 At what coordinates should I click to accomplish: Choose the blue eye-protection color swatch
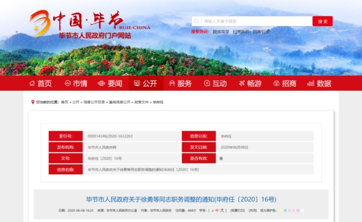point(285,211)
